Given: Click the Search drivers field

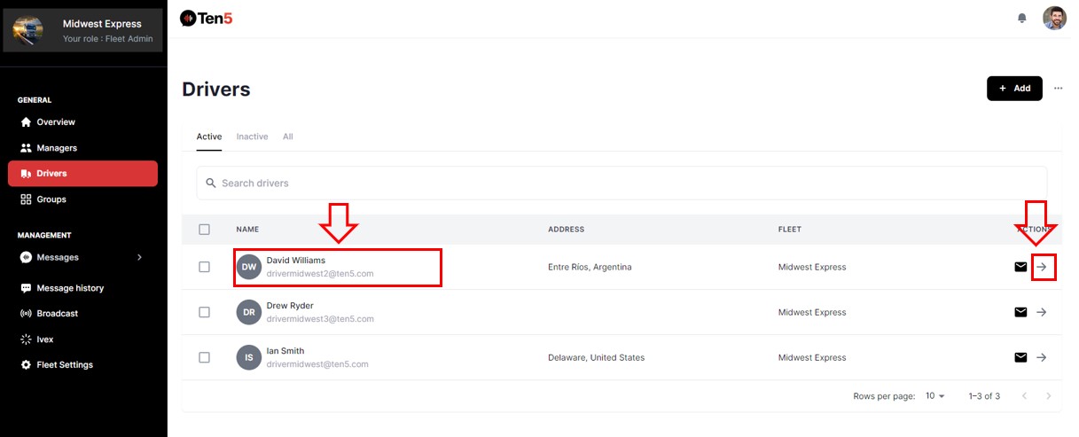Looking at the screenshot, I should 621,183.
